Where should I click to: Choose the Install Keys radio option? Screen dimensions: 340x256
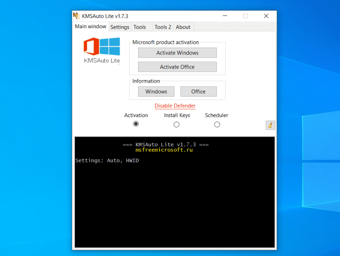click(177, 125)
